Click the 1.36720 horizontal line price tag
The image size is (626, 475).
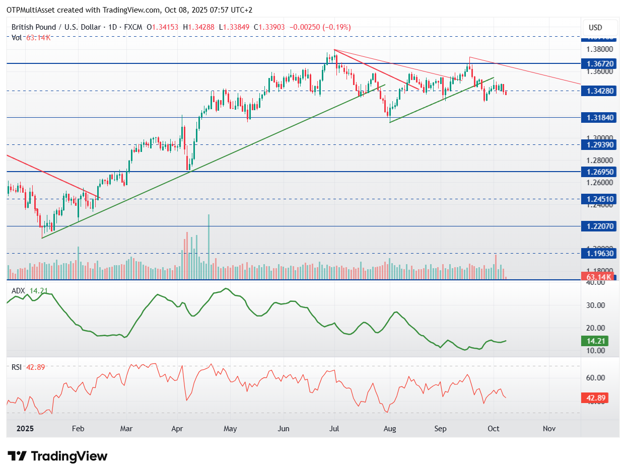600,64
